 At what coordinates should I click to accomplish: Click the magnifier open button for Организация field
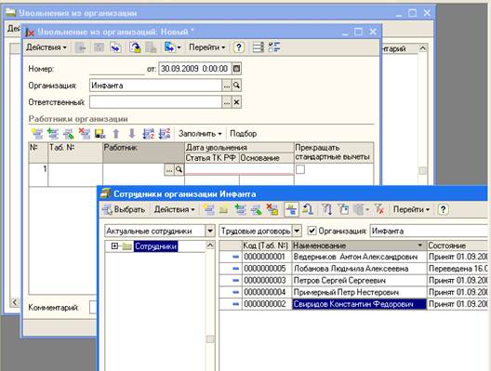pos(236,86)
